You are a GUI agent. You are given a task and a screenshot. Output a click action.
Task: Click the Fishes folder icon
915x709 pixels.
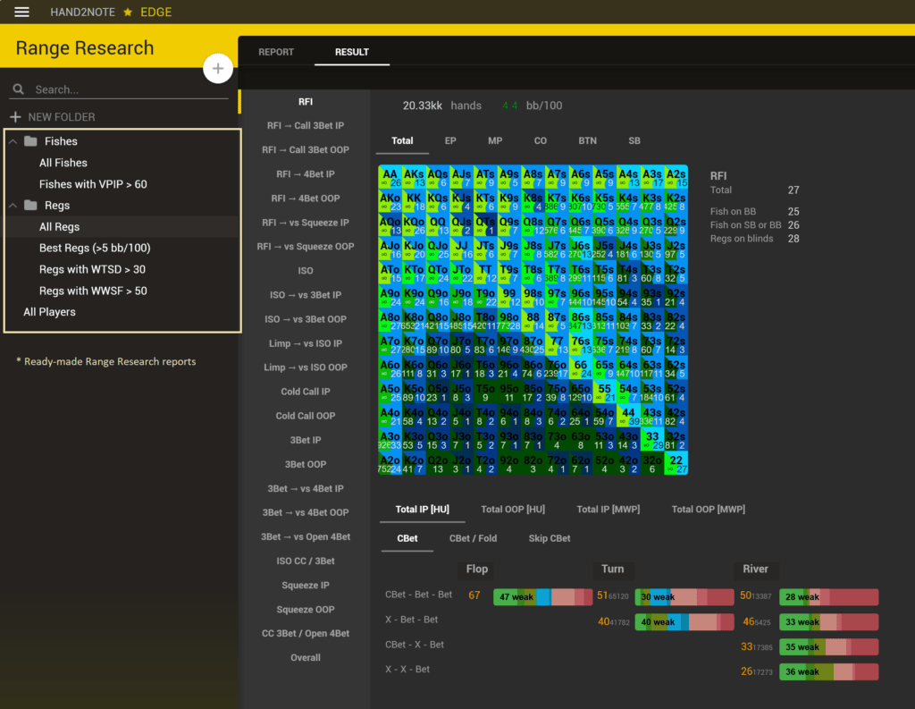31,141
